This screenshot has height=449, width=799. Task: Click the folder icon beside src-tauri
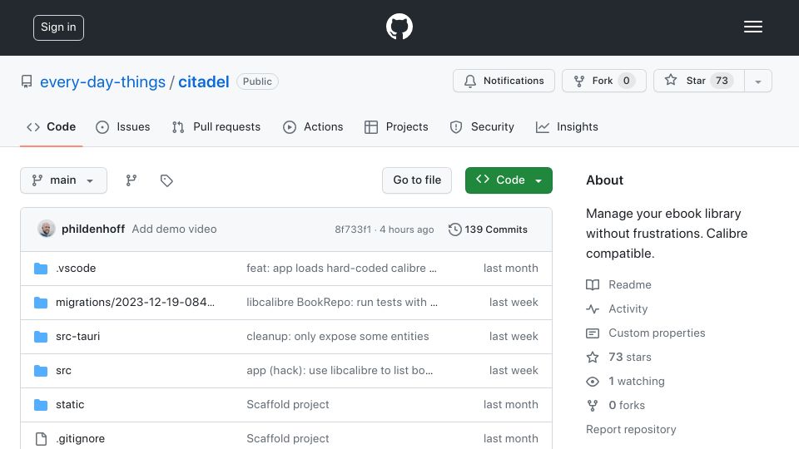(x=41, y=337)
